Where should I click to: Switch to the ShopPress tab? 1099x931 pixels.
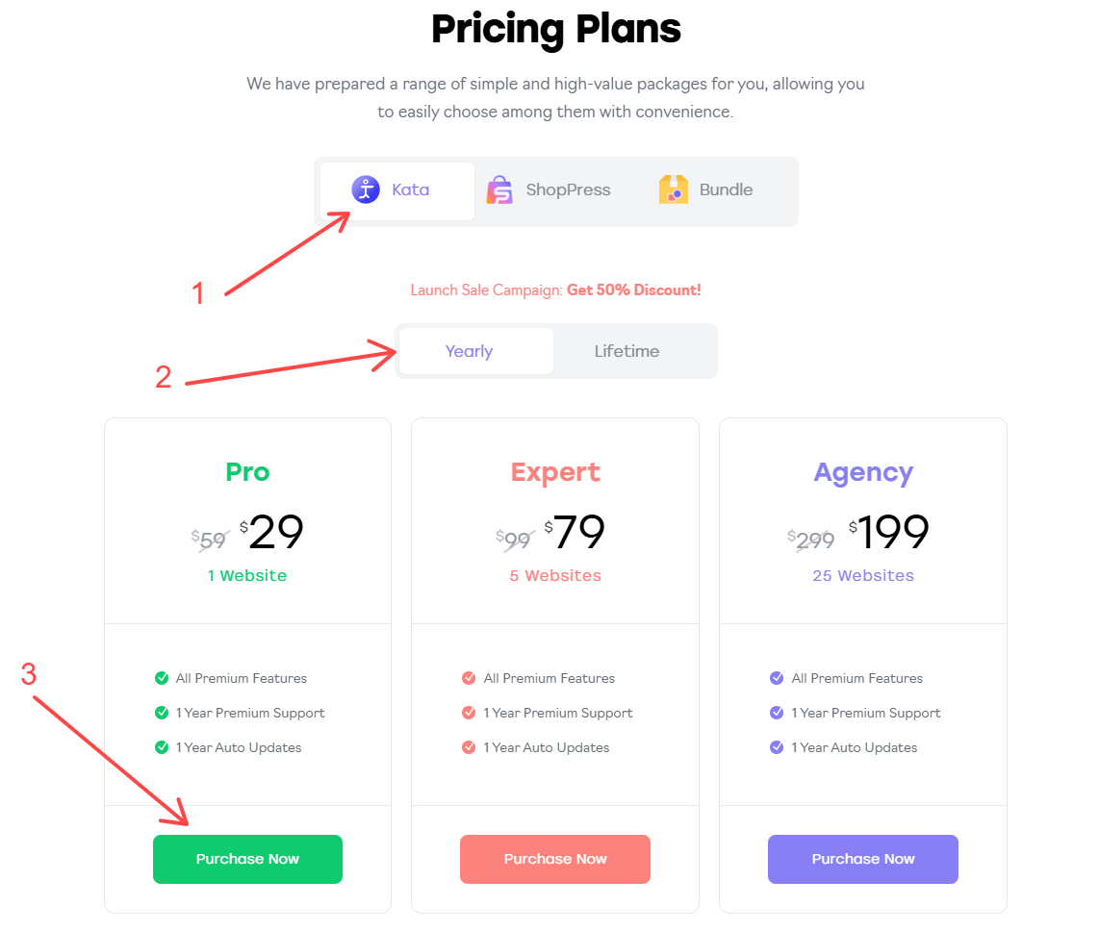[549, 189]
